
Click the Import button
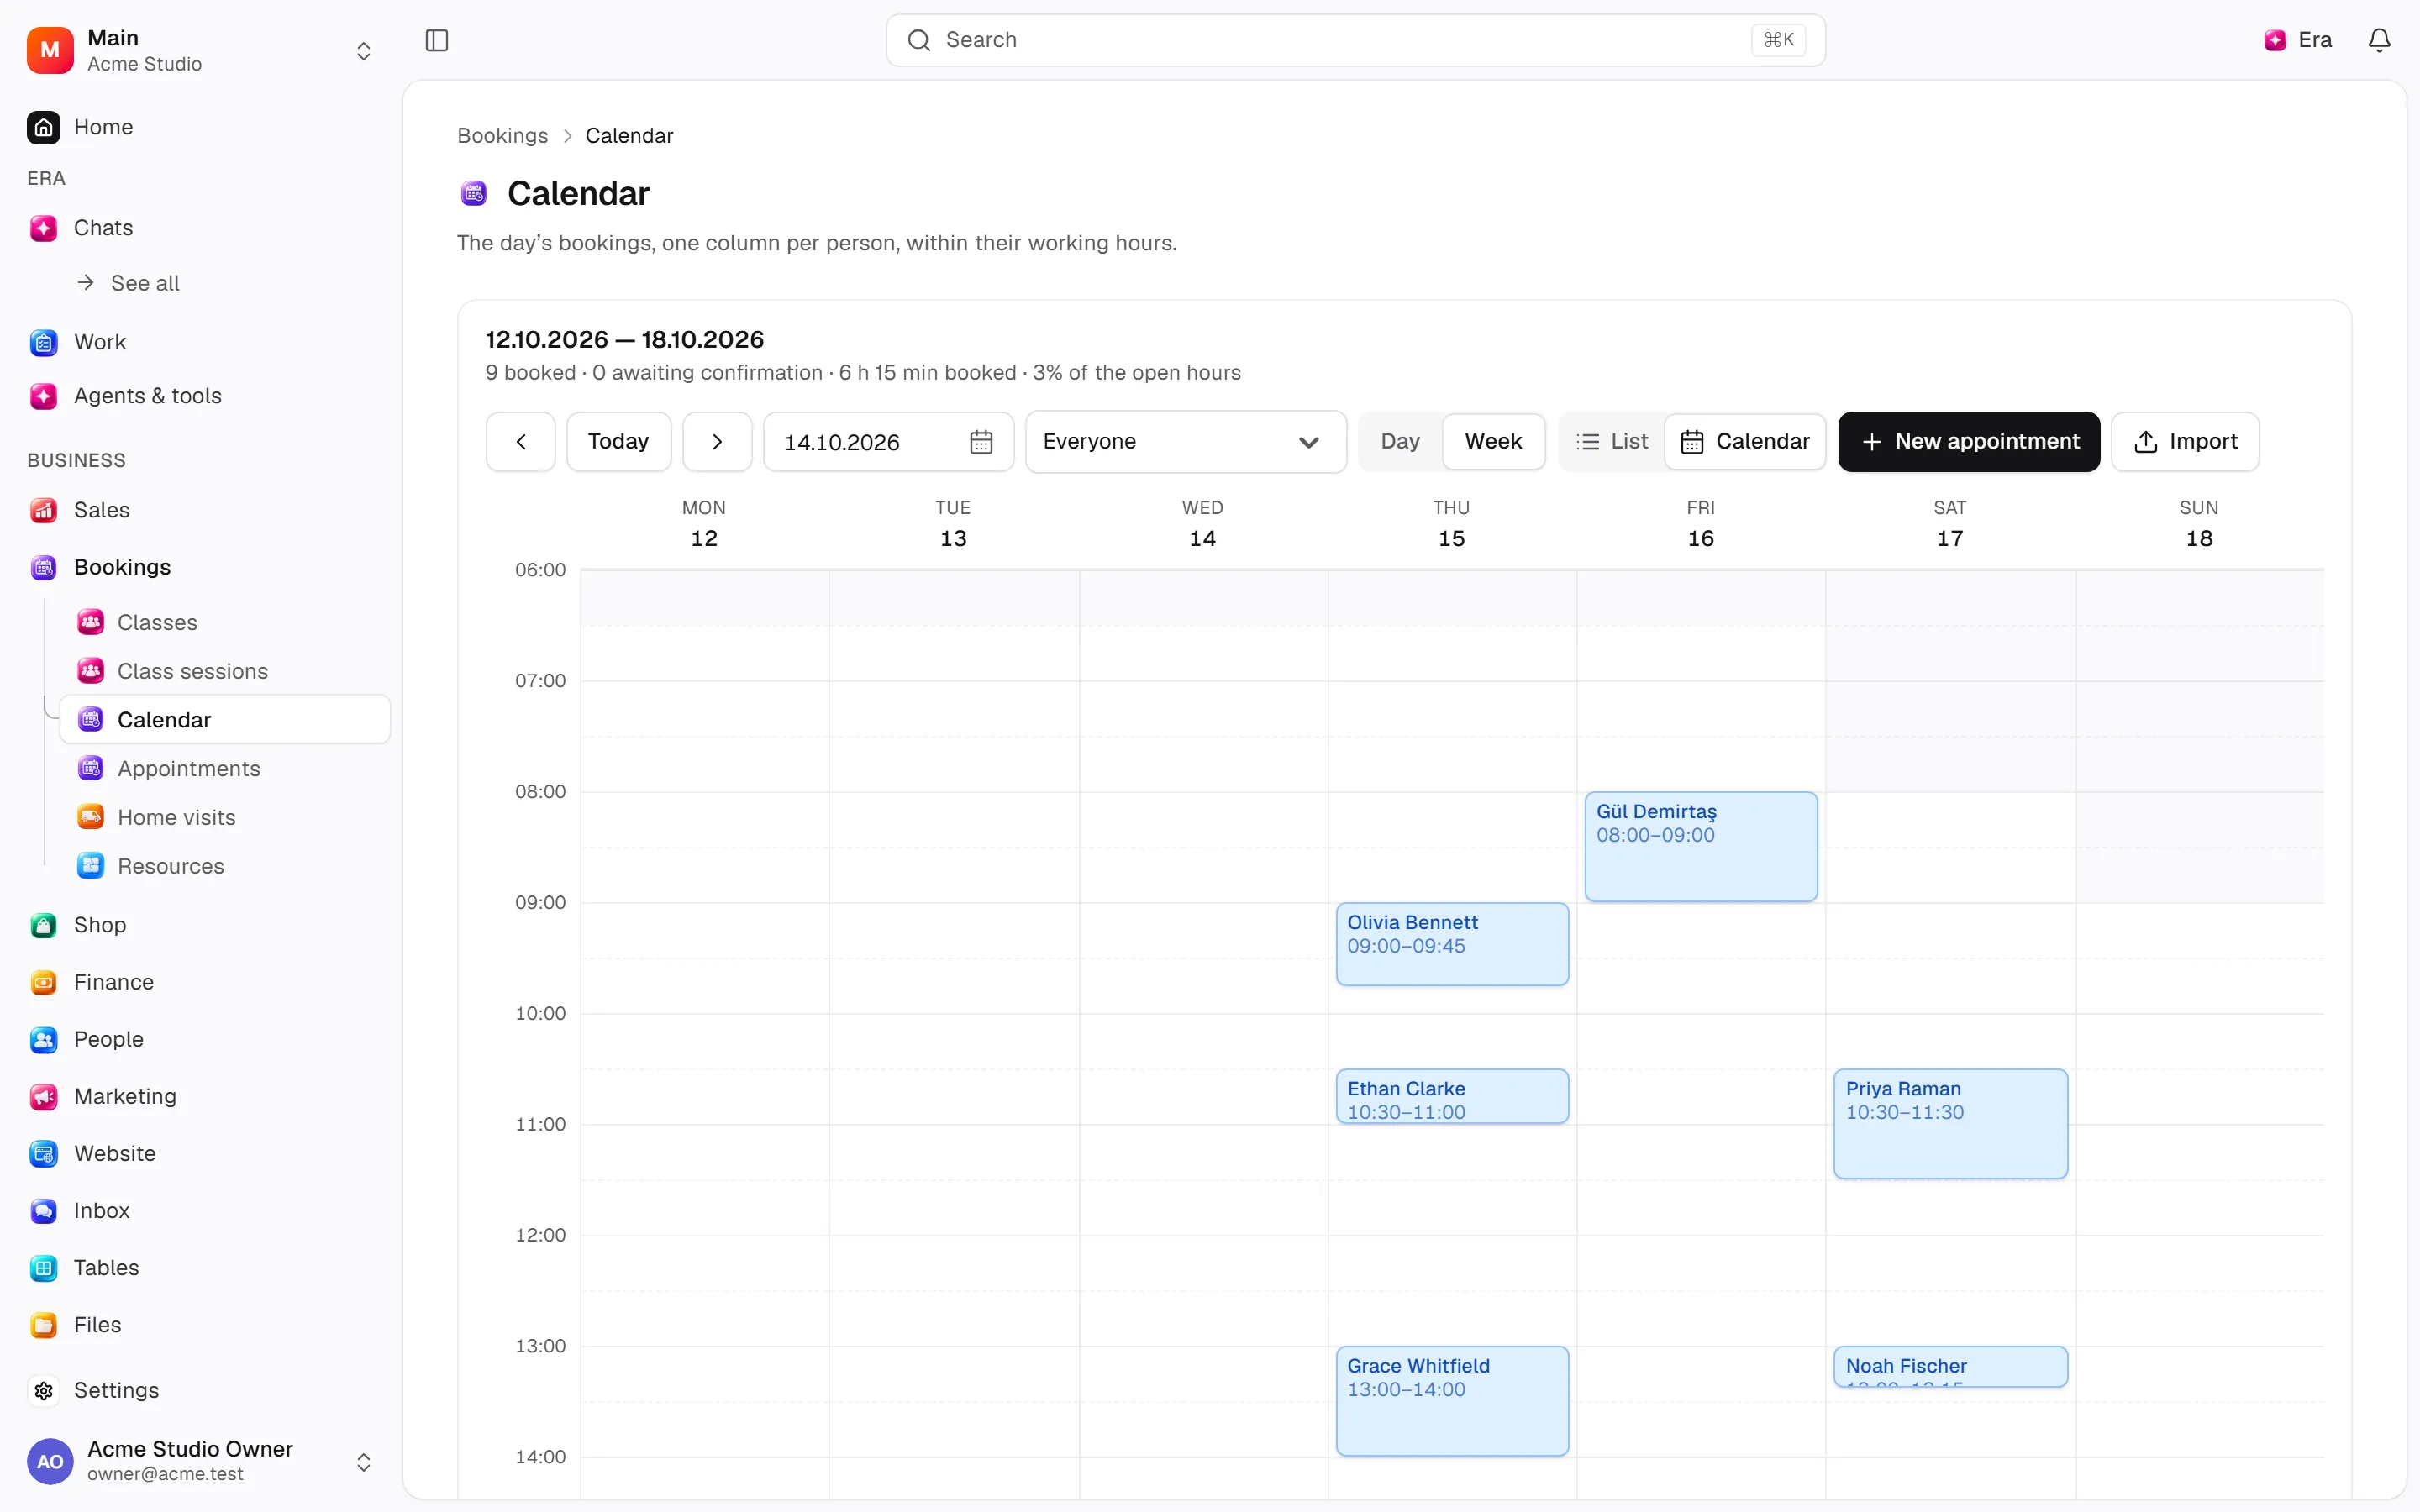(2185, 442)
